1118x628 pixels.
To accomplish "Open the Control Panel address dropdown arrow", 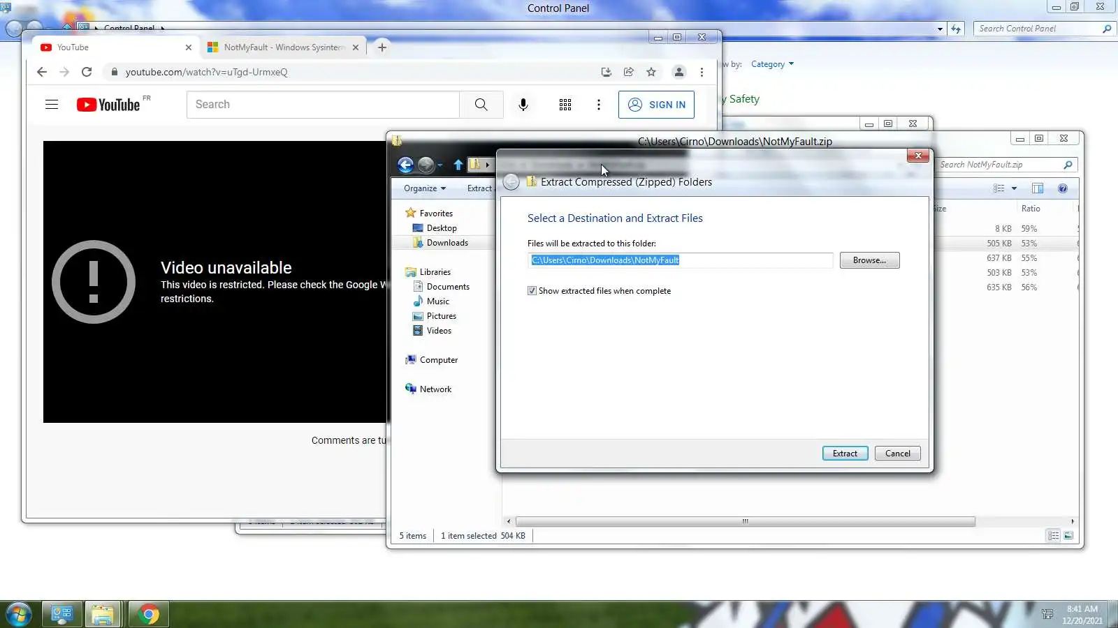I will [x=940, y=29].
